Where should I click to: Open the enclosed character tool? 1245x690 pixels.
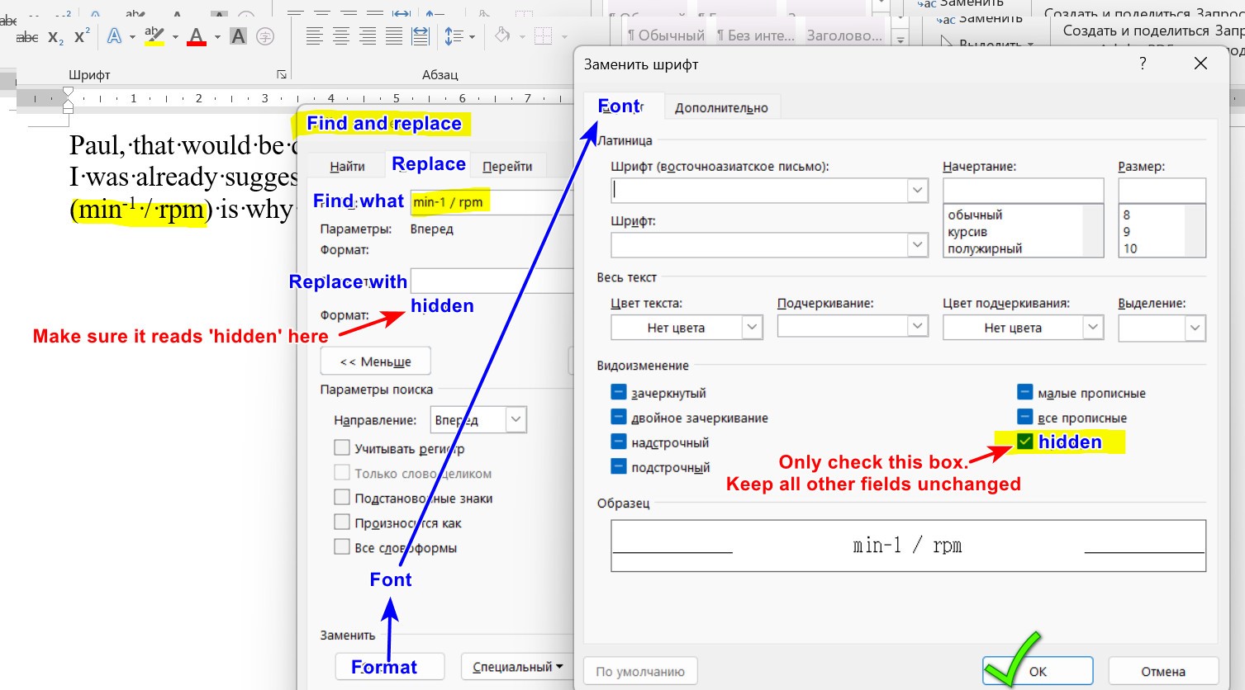(265, 36)
